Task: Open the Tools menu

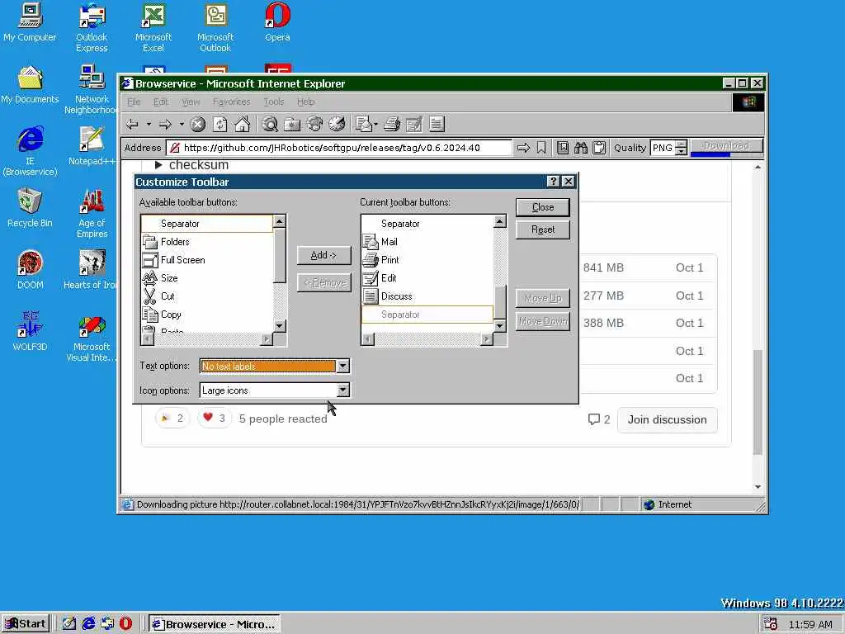Action: (x=274, y=102)
